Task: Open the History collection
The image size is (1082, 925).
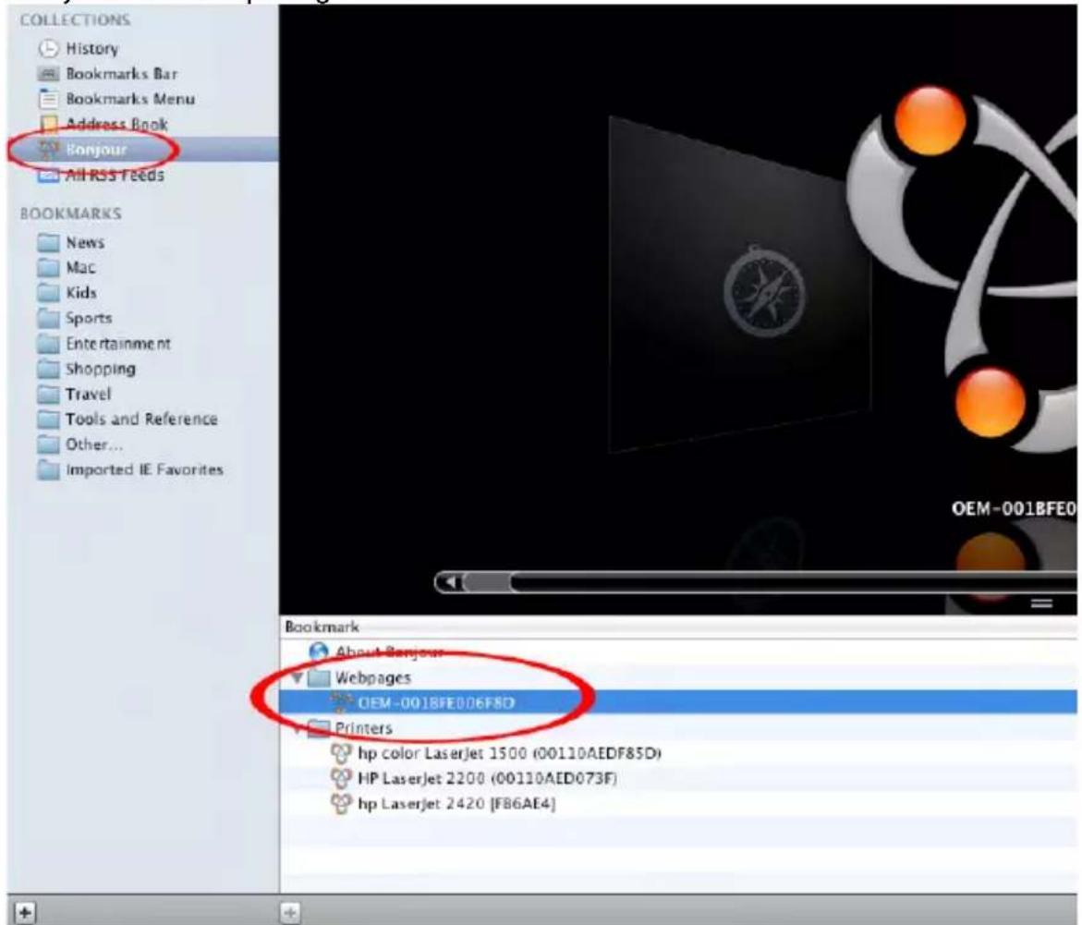Action: [91, 48]
